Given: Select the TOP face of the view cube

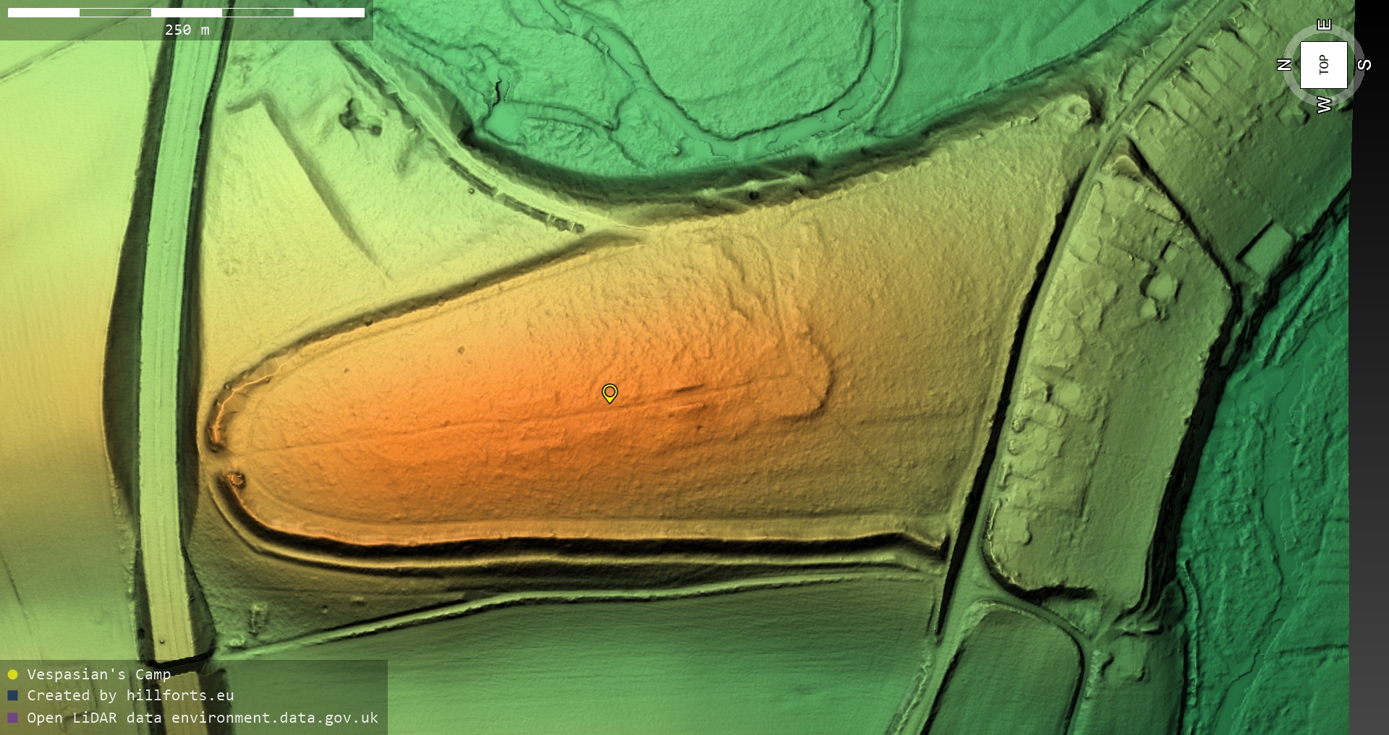Looking at the screenshot, I should pyautogui.click(x=1324, y=65).
